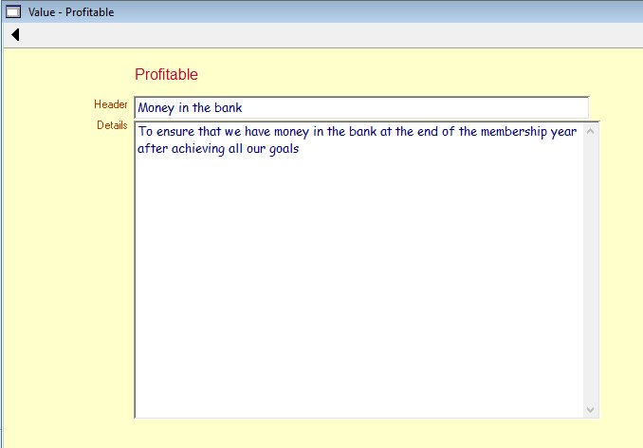Click the back arrow icon
The image size is (643, 448).
point(15,35)
